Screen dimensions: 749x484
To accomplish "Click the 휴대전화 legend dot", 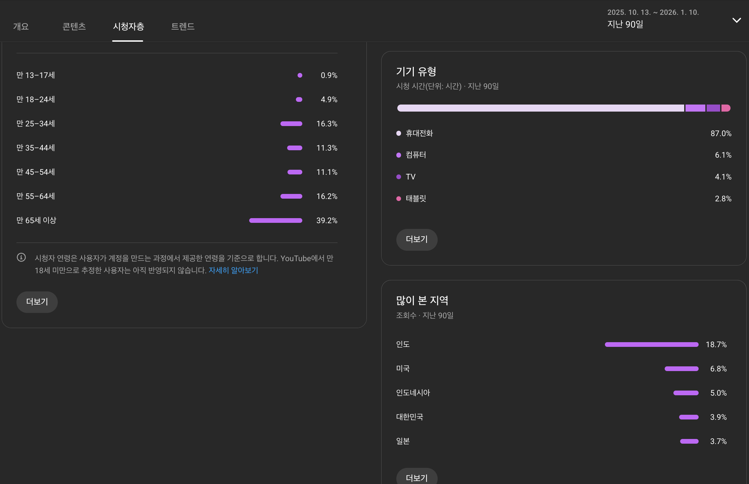I will [399, 133].
